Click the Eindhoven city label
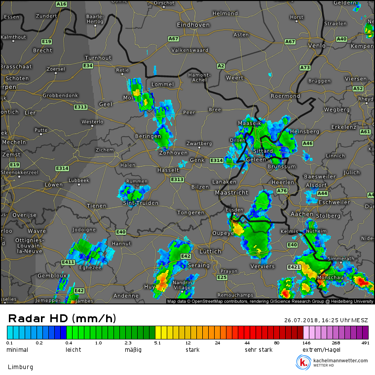 (193, 25)
